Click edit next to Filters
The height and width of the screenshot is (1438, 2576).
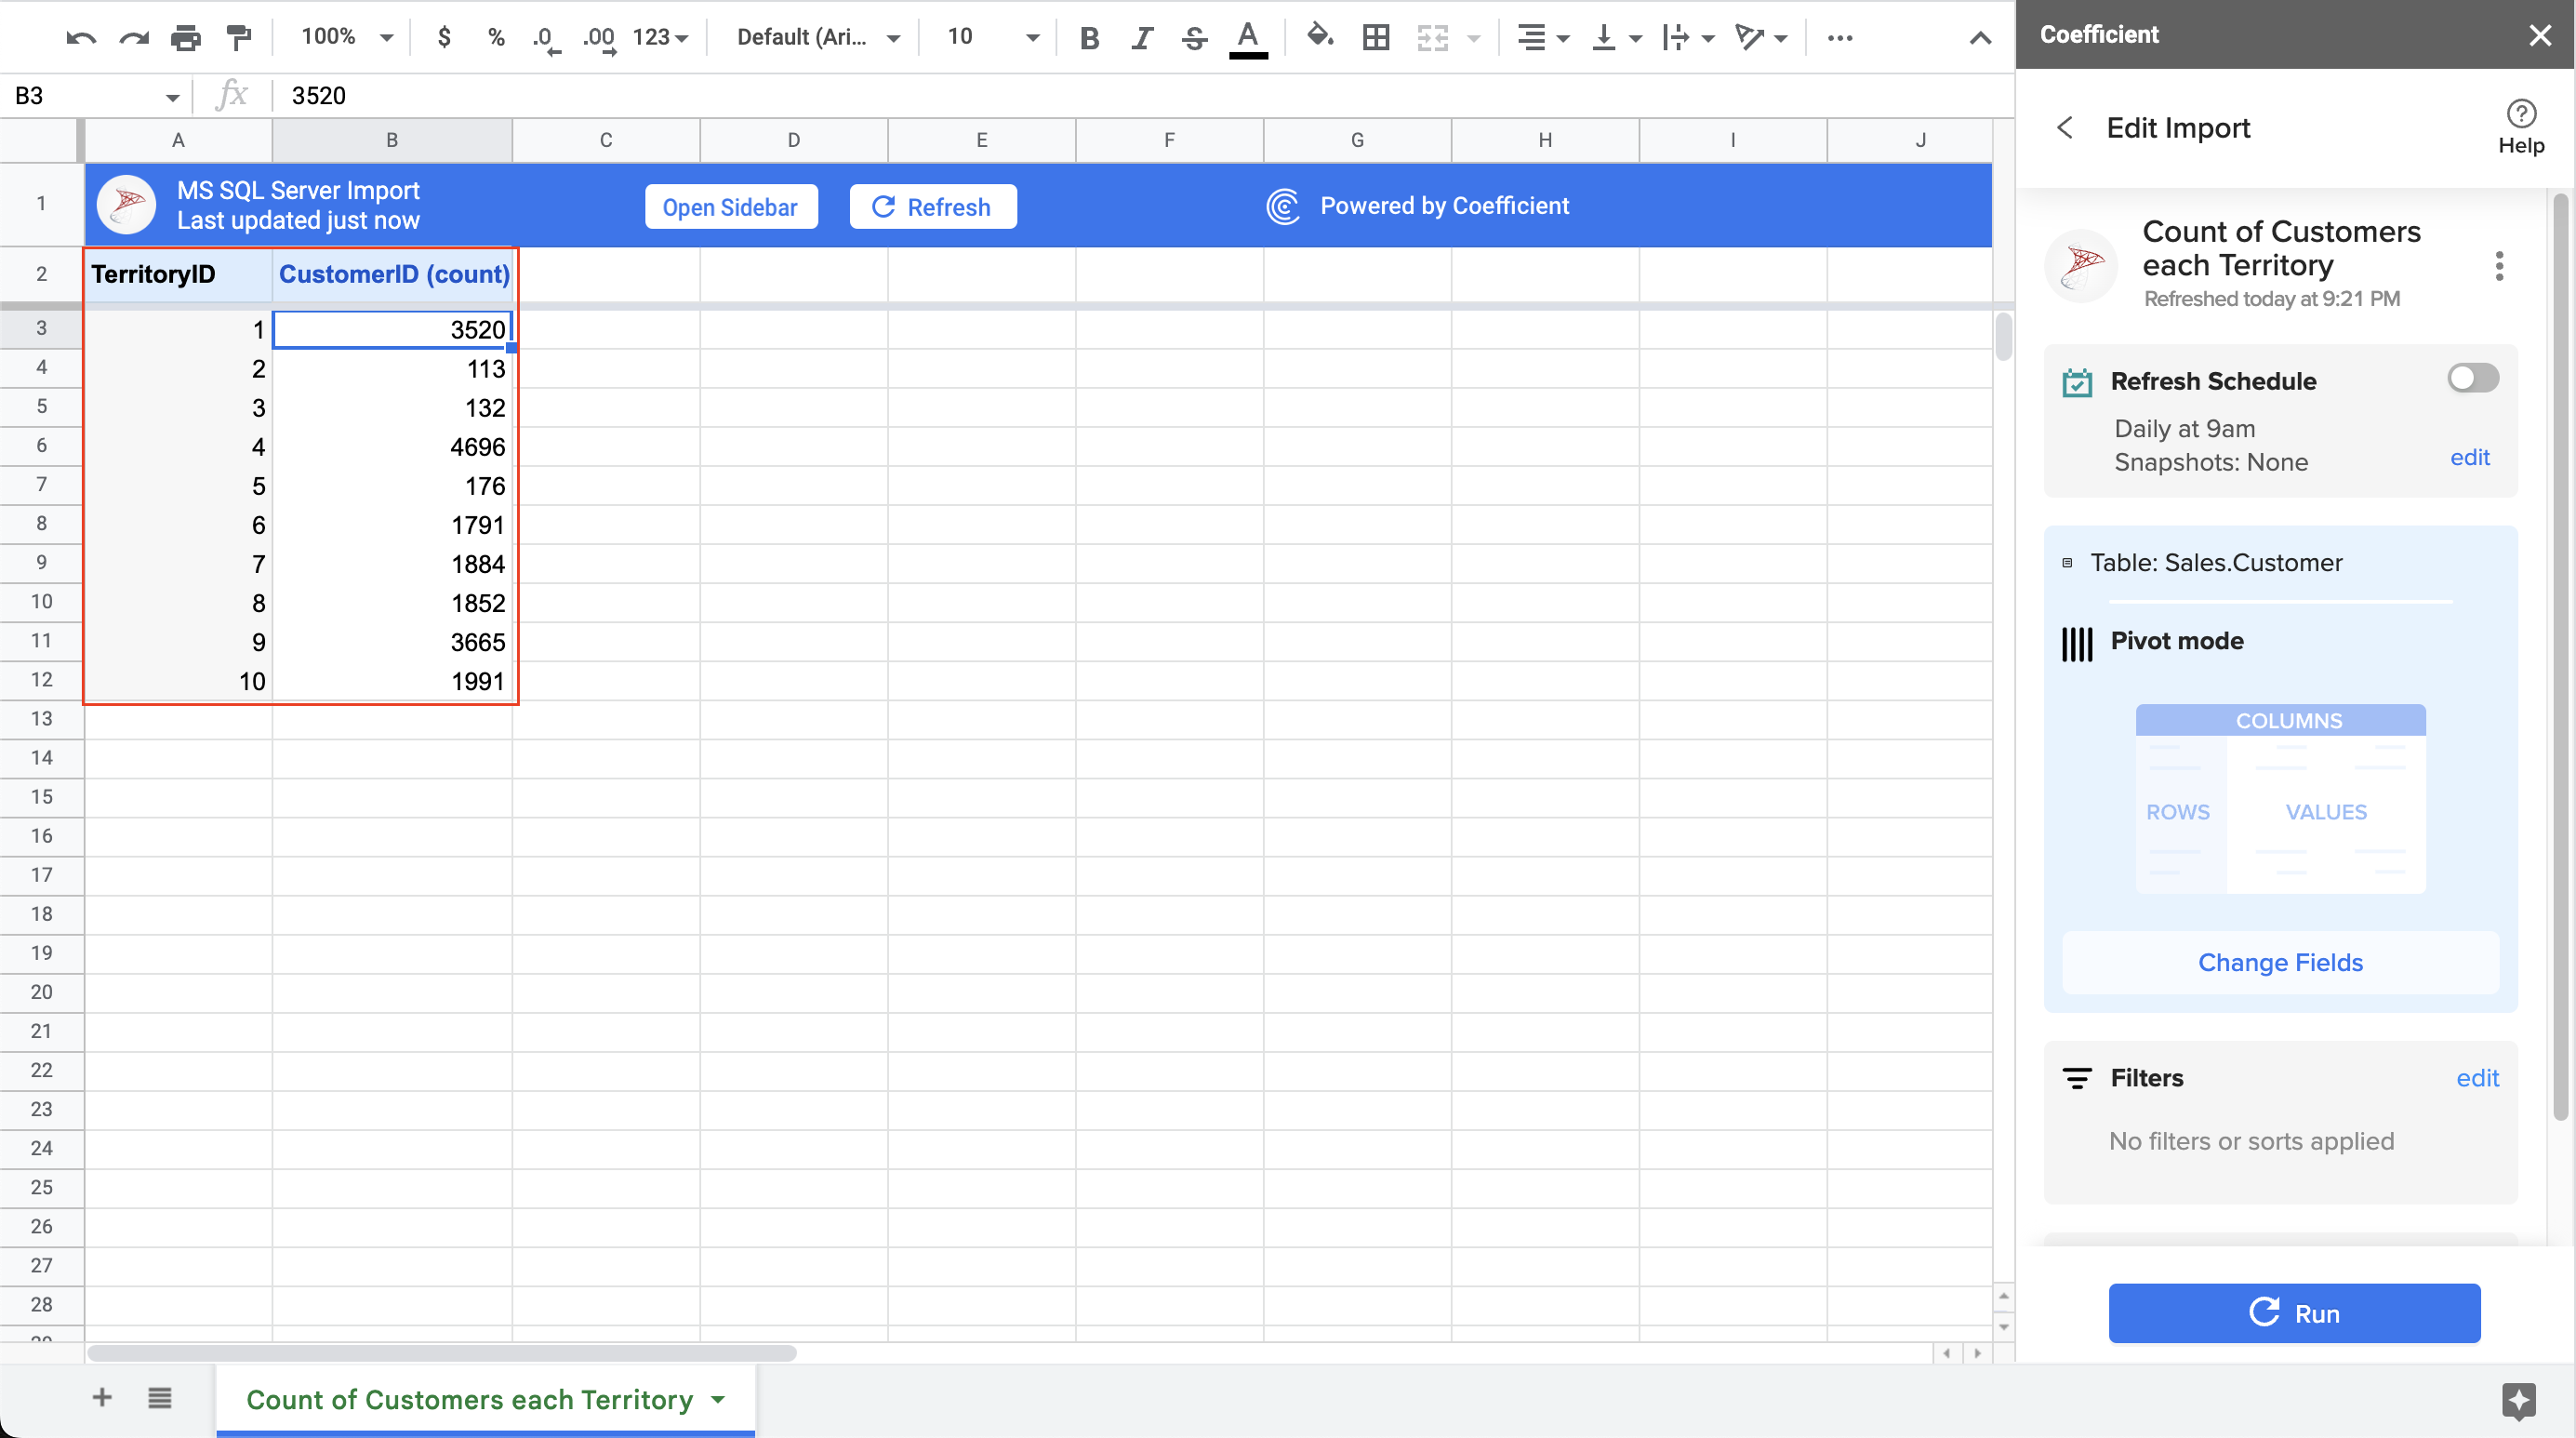(2477, 1078)
